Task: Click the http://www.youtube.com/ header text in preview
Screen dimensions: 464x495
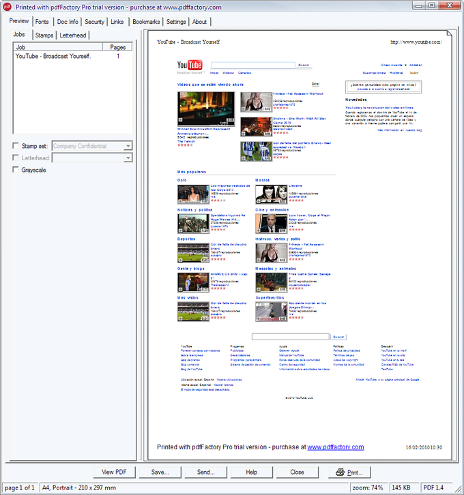Action: (416, 42)
